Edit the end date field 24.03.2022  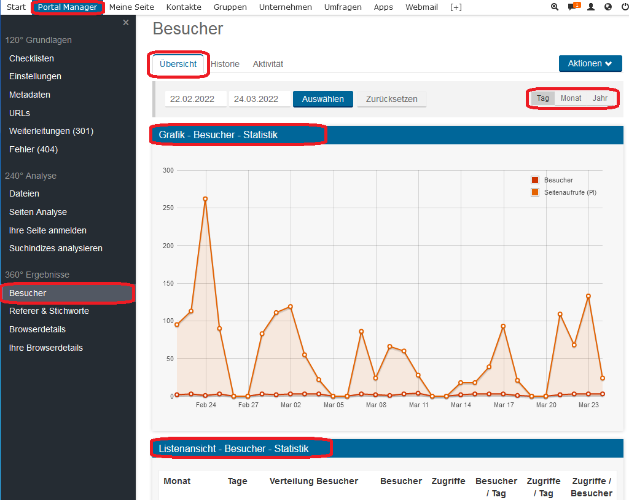260,99
